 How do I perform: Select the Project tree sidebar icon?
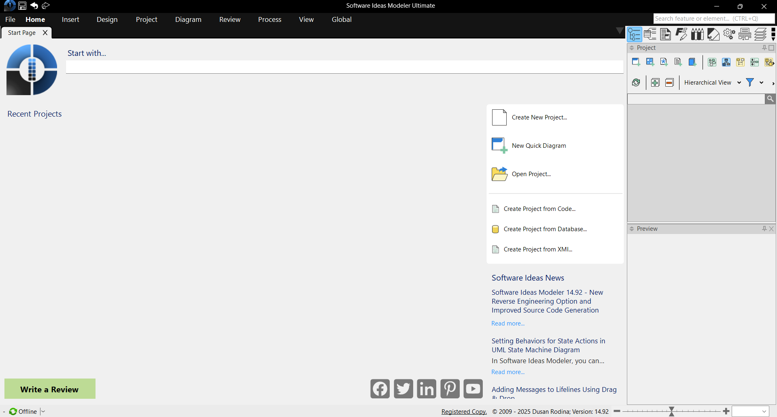tap(635, 34)
